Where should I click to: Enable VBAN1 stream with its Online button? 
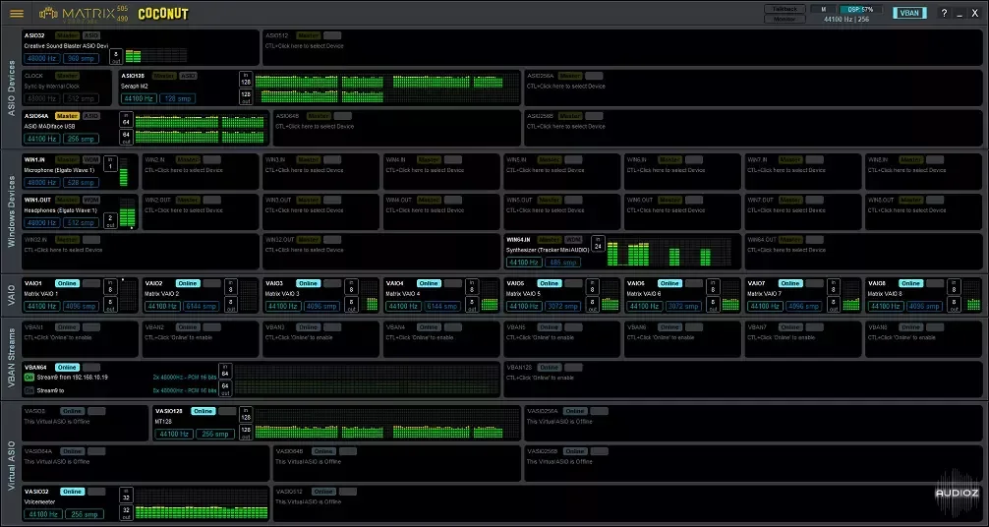coord(67,327)
